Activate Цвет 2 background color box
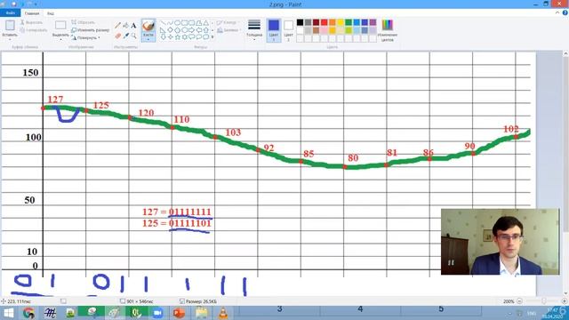569x320 pixels. click(288, 30)
